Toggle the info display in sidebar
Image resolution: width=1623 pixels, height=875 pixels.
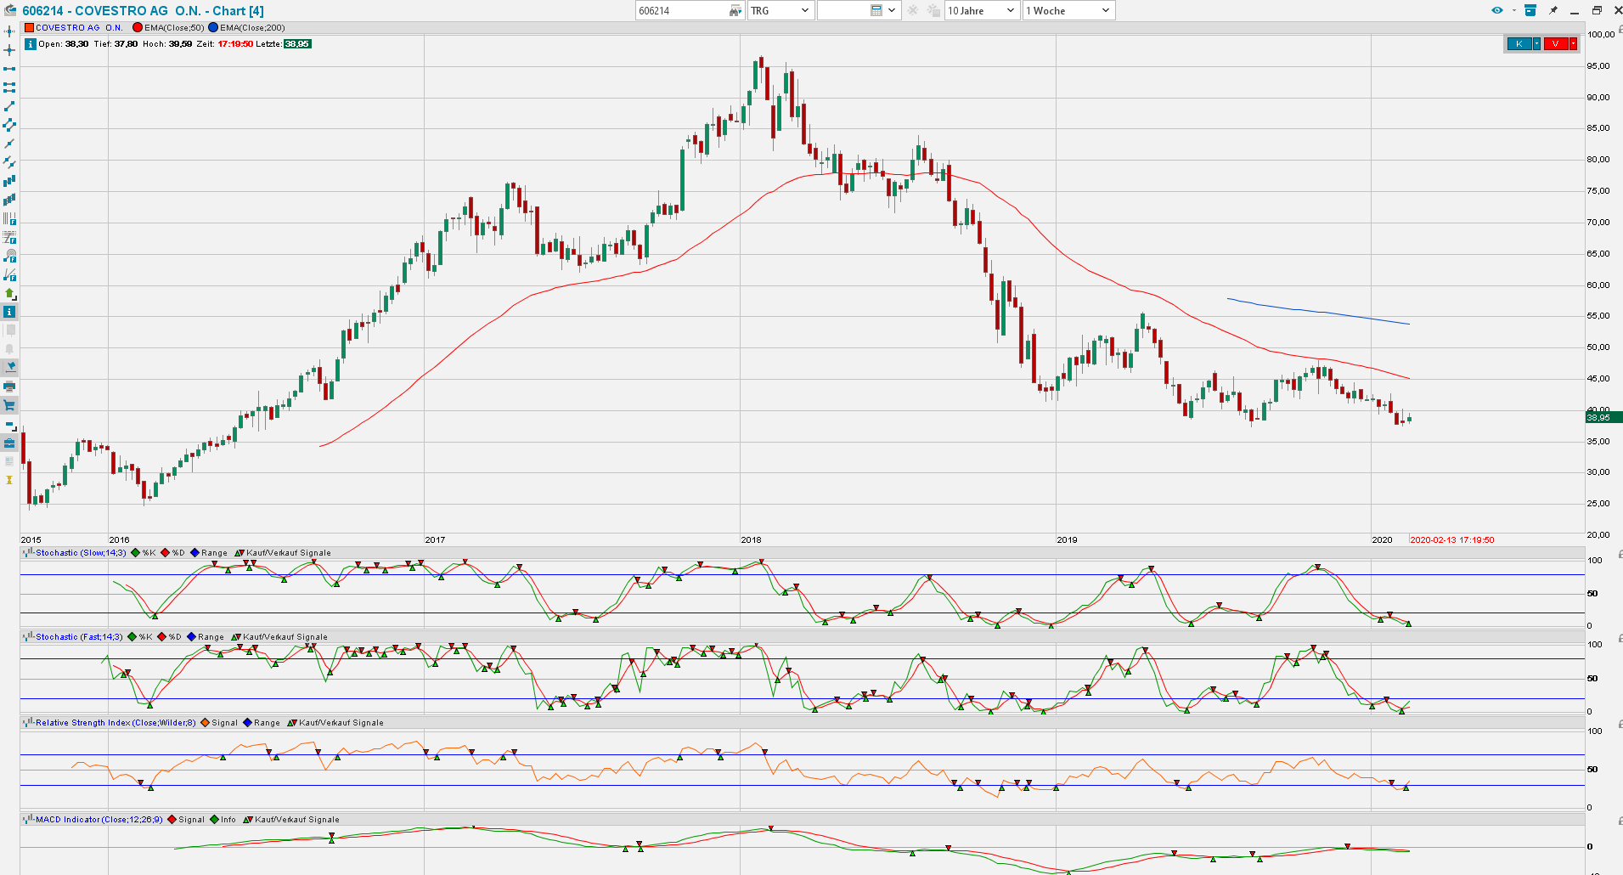(9, 312)
